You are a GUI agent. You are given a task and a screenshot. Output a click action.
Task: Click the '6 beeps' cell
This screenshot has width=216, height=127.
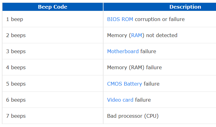tap(53, 100)
